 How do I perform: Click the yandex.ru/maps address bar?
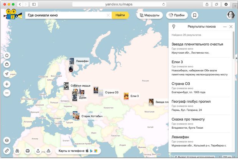(119, 4)
